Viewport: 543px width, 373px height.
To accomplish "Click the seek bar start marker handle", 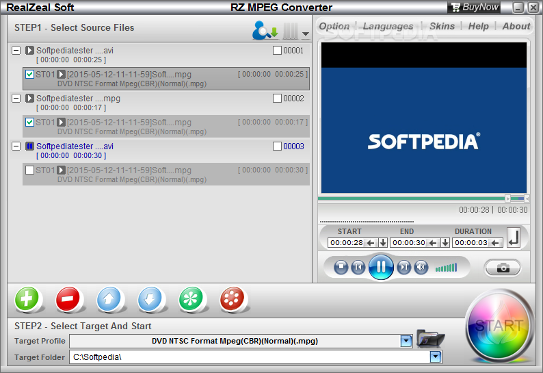I will pyautogui.click(x=507, y=198).
